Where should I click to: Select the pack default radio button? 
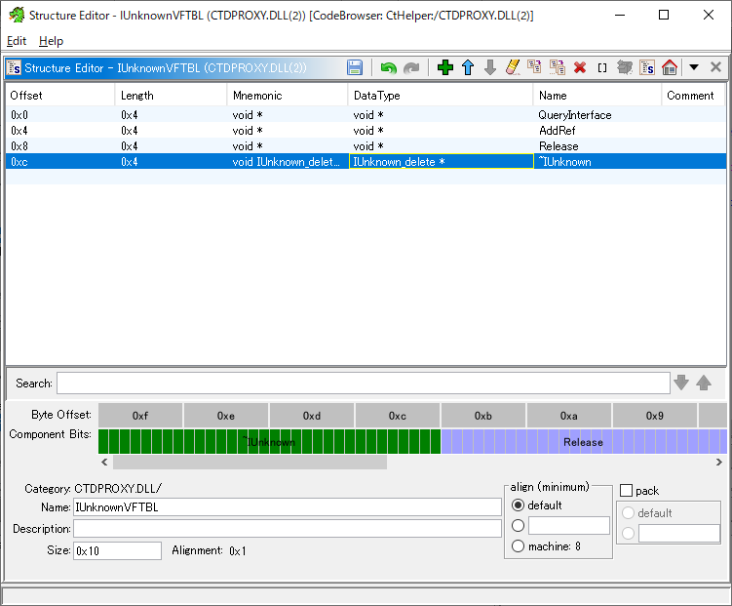click(x=628, y=513)
